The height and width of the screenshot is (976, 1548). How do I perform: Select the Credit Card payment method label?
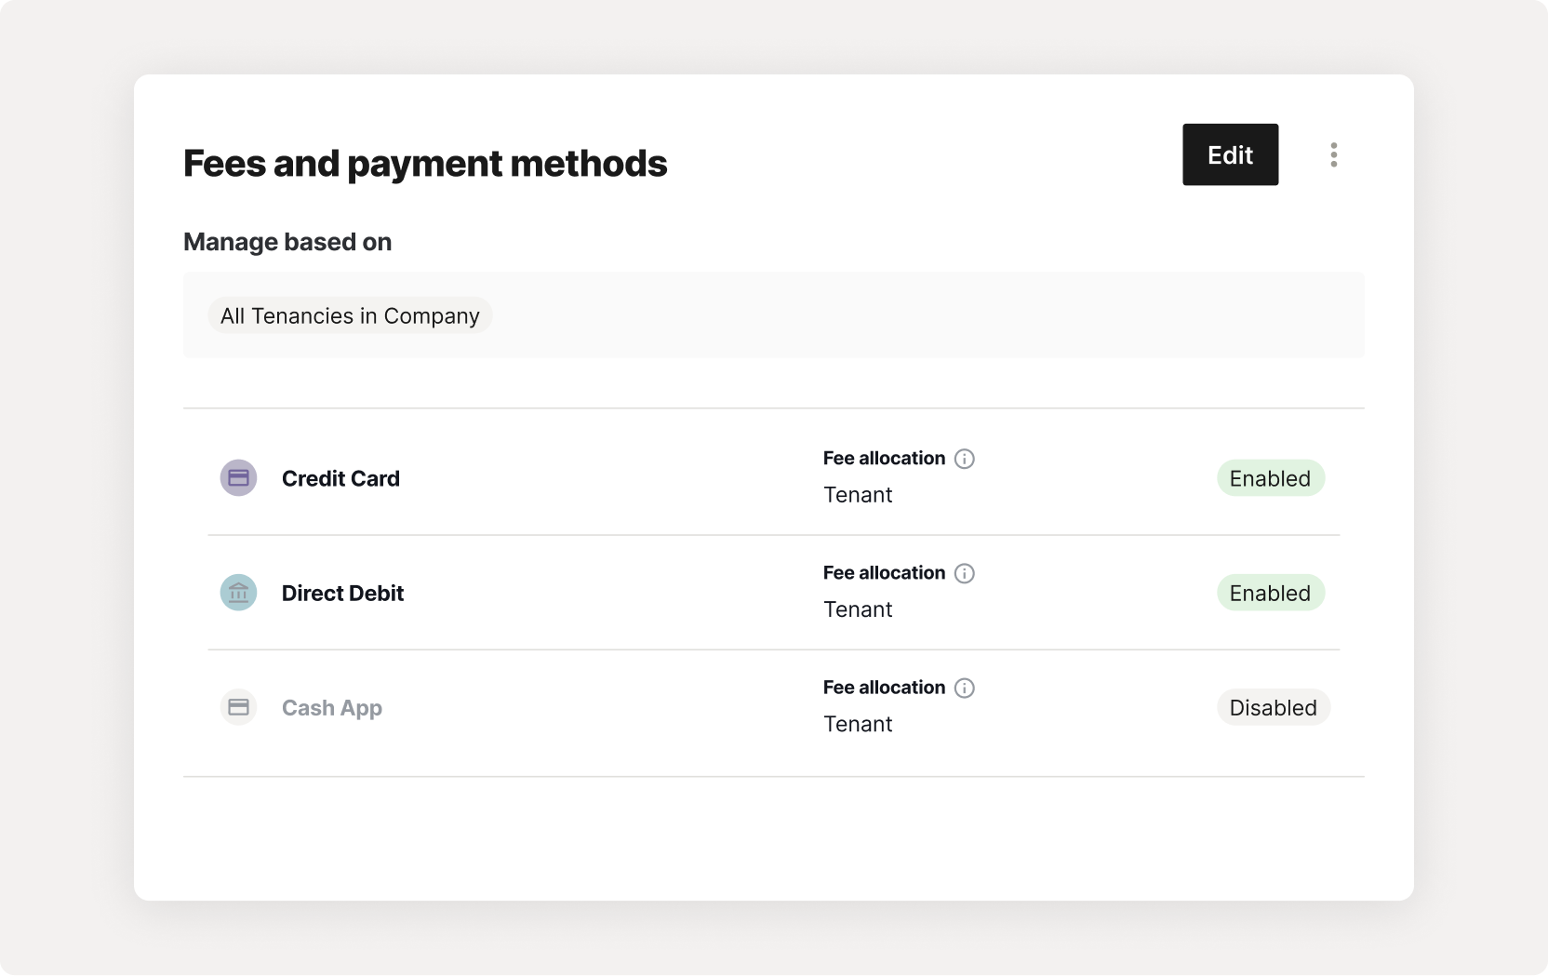(340, 478)
